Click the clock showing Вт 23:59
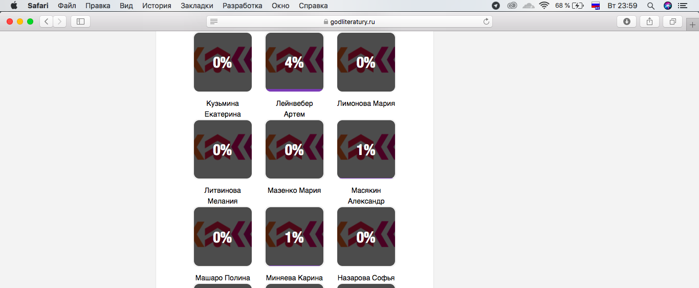The width and height of the screenshot is (699, 288). pos(622,6)
